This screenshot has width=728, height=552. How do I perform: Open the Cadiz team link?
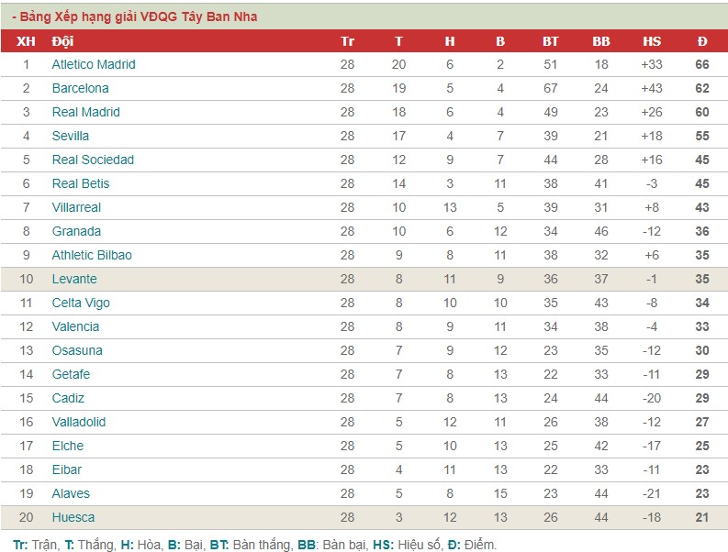click(x=68, y=398)
